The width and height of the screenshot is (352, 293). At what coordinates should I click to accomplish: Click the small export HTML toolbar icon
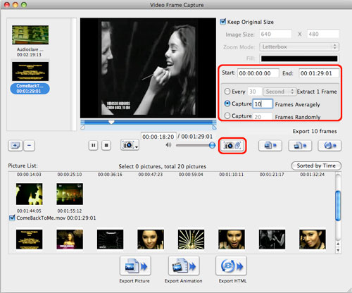[x=329, y=146]
